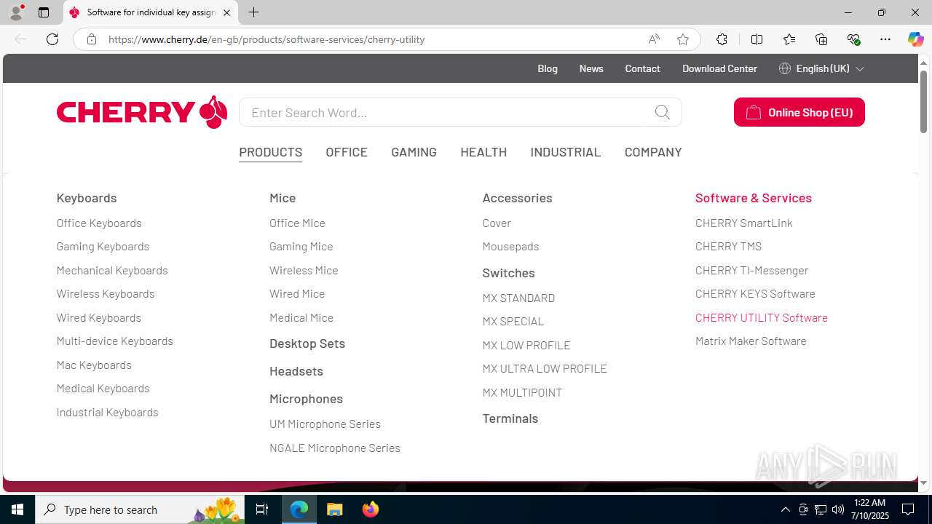The image size is (932, 524).
Task: Open browser Extensions icon
Action: (x=722, y=39)
